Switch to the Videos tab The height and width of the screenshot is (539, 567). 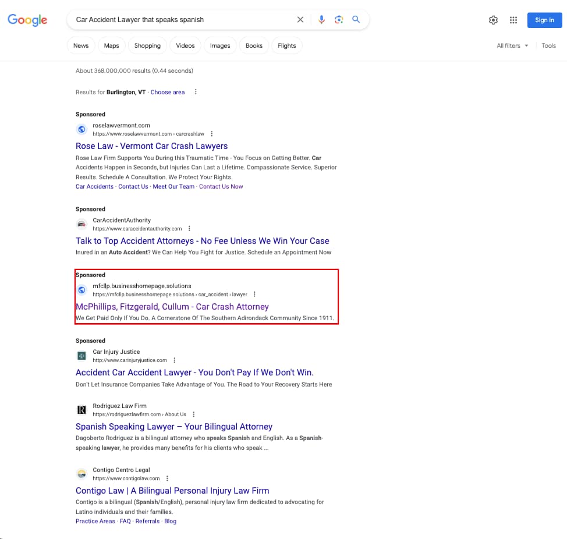click(x=185, y=45)
